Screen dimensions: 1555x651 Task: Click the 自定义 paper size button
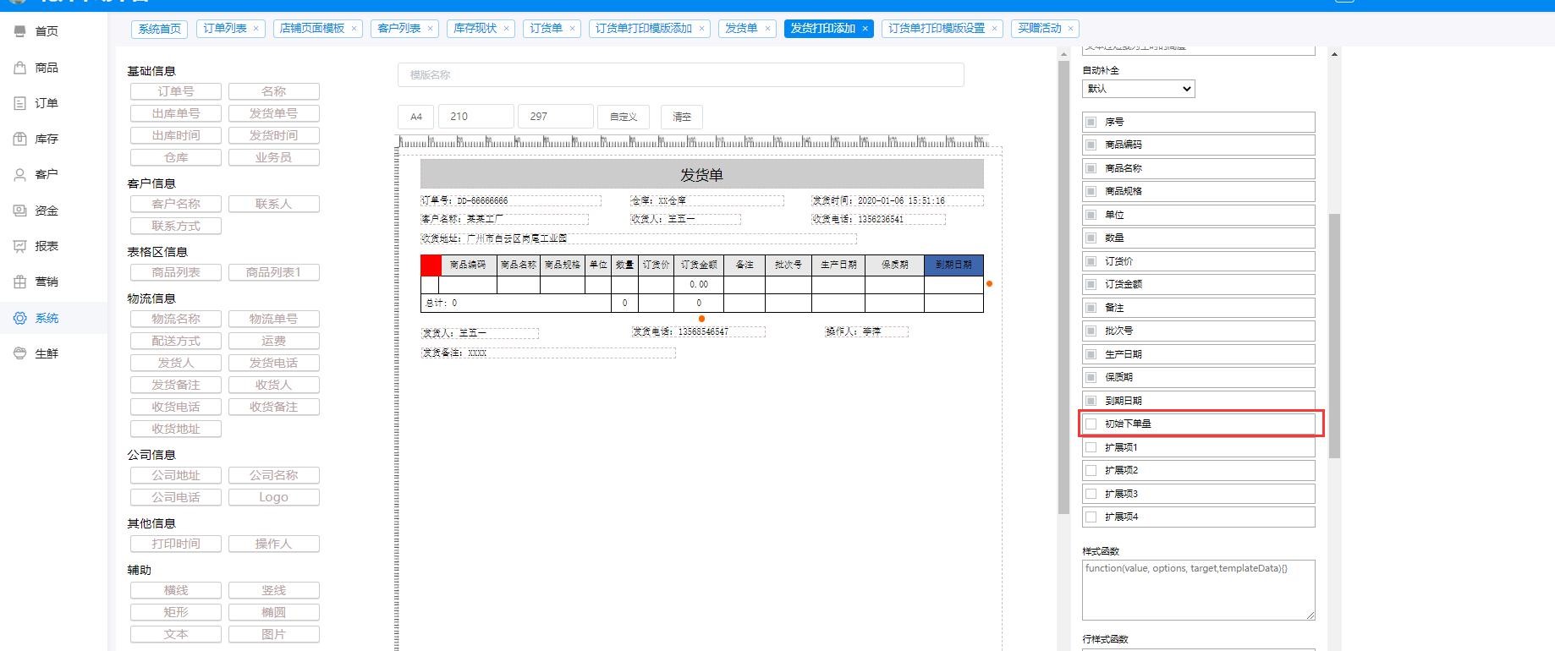click(x=624, y=117)
